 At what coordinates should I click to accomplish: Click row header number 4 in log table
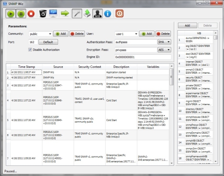[x=8, y=100]
